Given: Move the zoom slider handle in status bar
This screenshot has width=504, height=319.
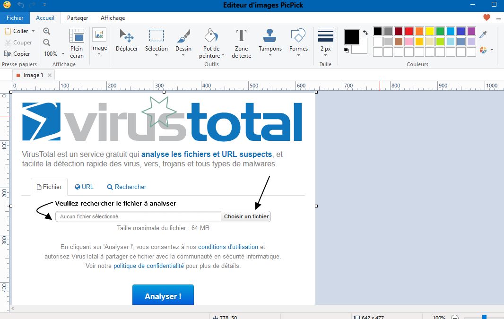Looking at the screenshot, I should tap(484, 317).
